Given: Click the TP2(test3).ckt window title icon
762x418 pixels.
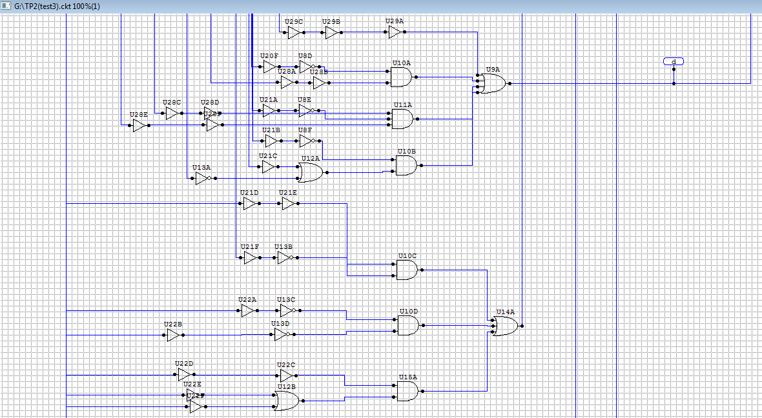Looking at the screenshot, I should pyautogui.click(x=6, y=5).
